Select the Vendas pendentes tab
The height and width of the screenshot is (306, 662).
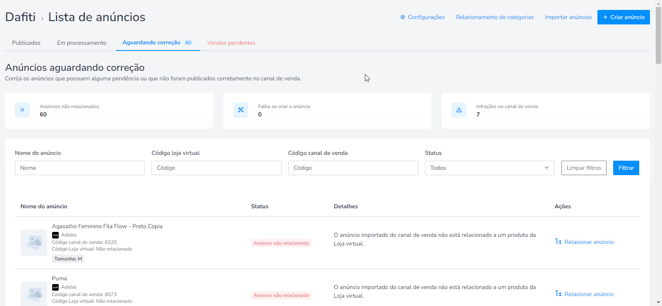pyautogui.click(x=231, y=43)
